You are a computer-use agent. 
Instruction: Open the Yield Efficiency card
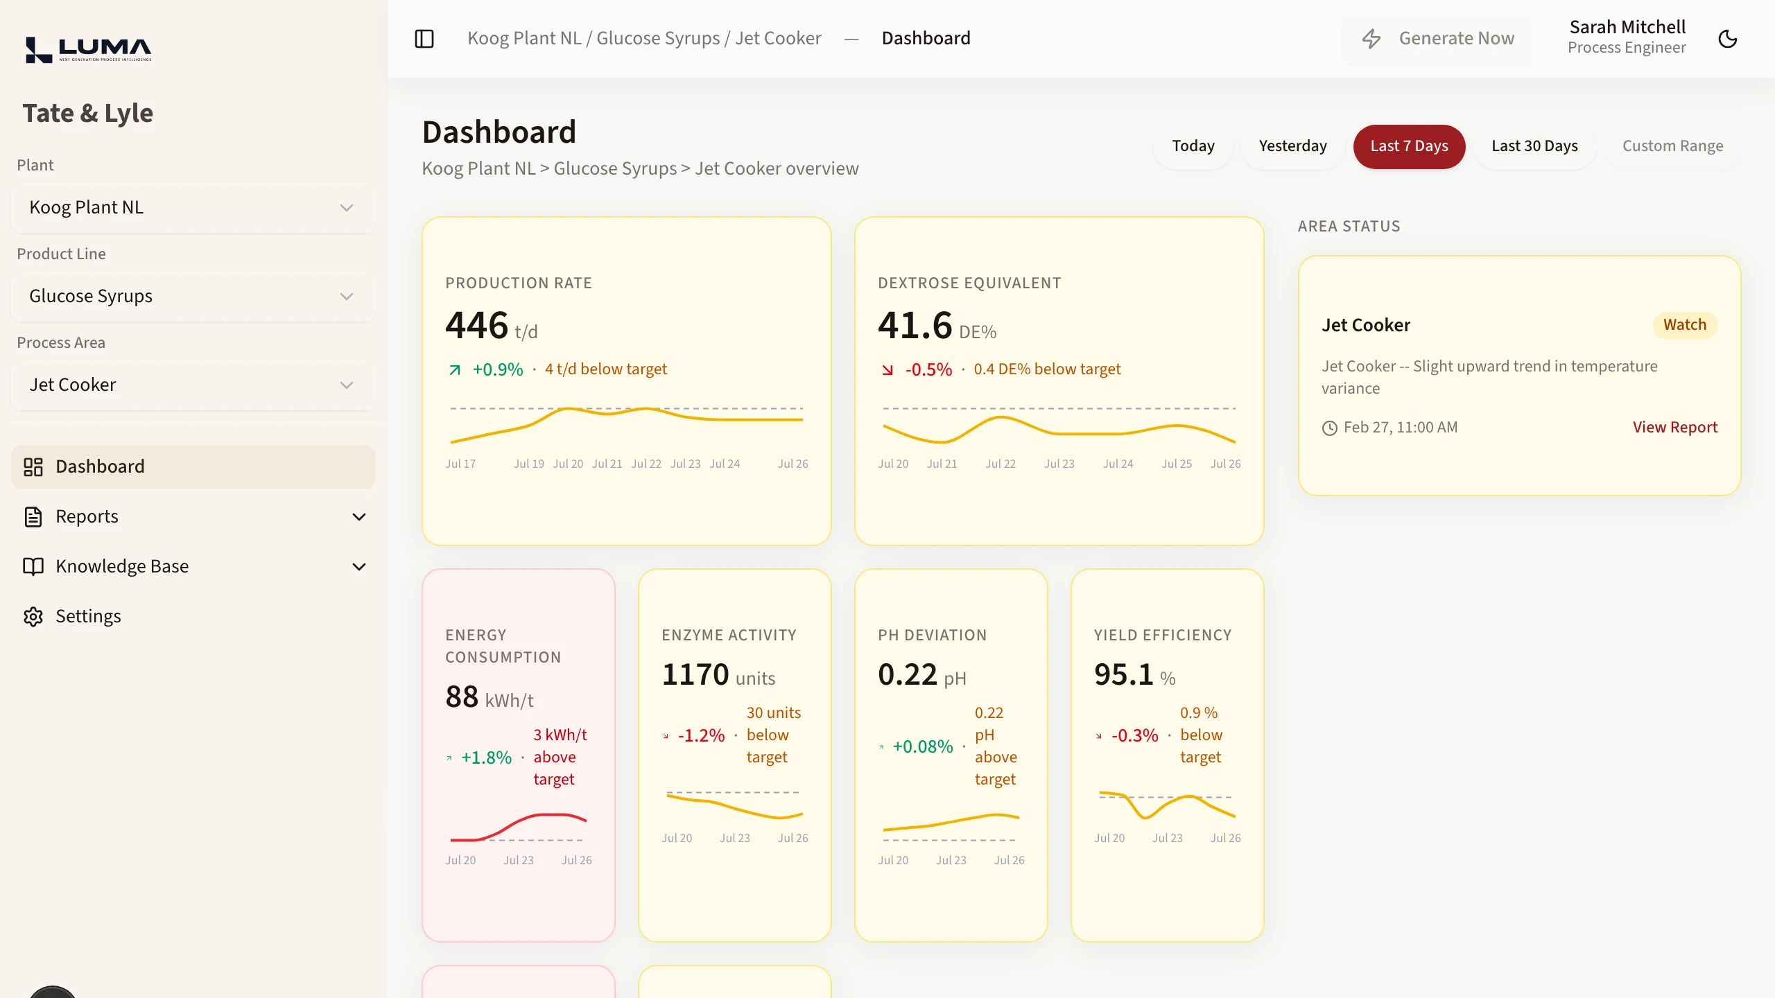(x=1167, y=755)
